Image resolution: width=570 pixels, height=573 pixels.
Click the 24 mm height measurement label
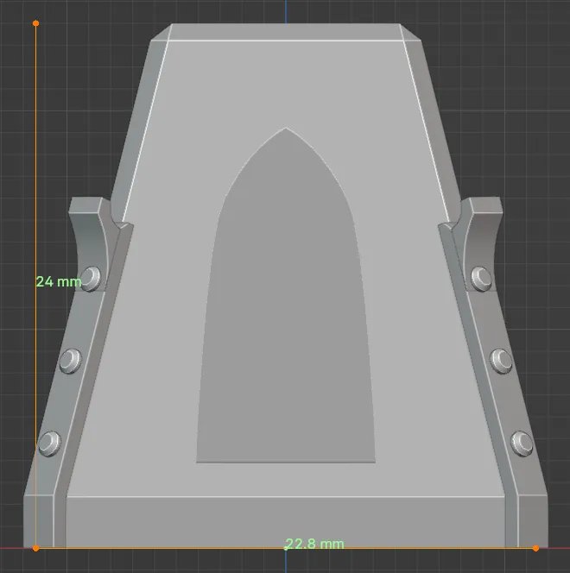pos(59,281)
